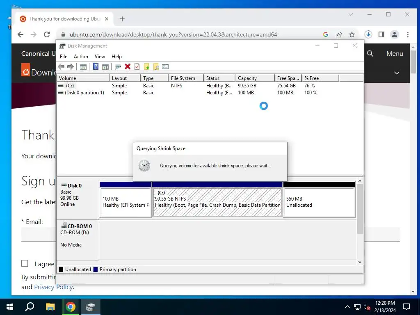Viewport: 420px width, 315px height.
Task: Toggle the Show/Hide Console Tree toolbar icon
Action: [83, 67]
